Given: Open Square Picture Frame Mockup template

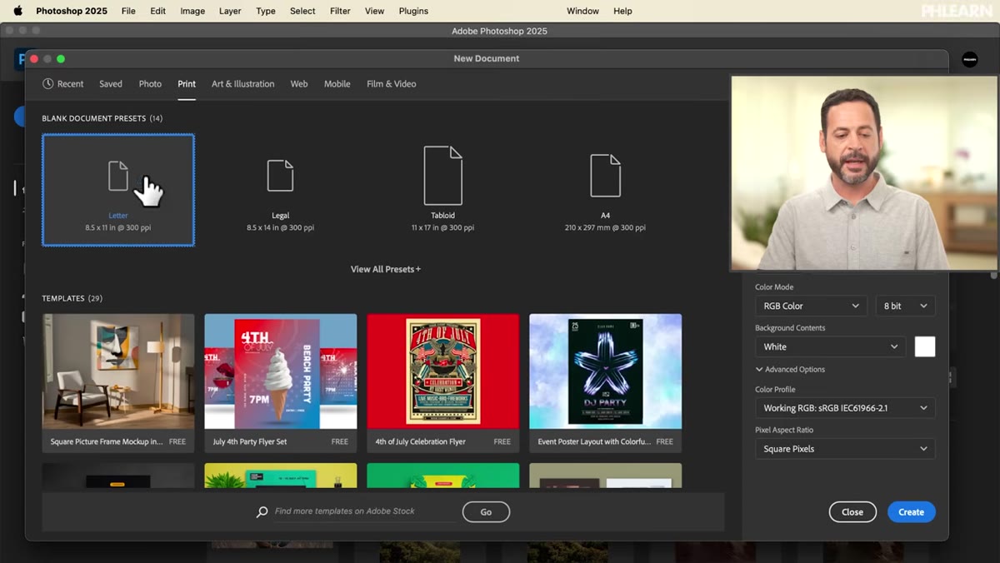Looking at the screenshot, I should [x=118, y=383].
